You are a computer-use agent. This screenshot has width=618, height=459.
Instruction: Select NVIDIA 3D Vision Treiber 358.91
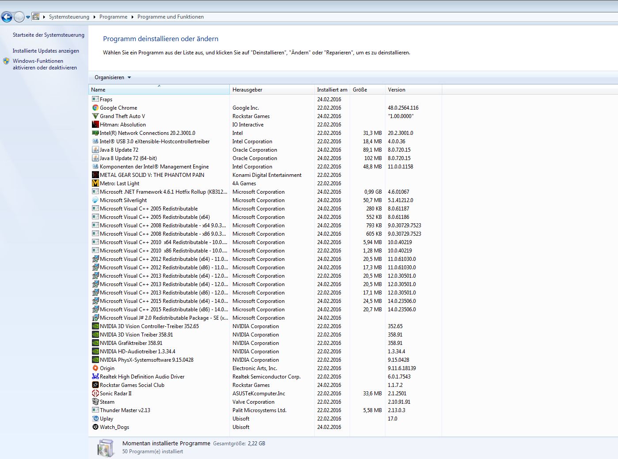[x=265, y=334]
